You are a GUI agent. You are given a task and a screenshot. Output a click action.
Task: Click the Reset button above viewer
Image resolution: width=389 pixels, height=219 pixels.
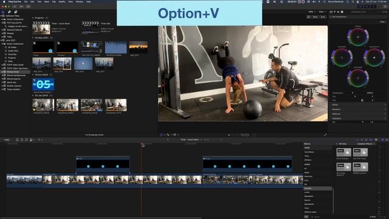[x=315, y=17]
